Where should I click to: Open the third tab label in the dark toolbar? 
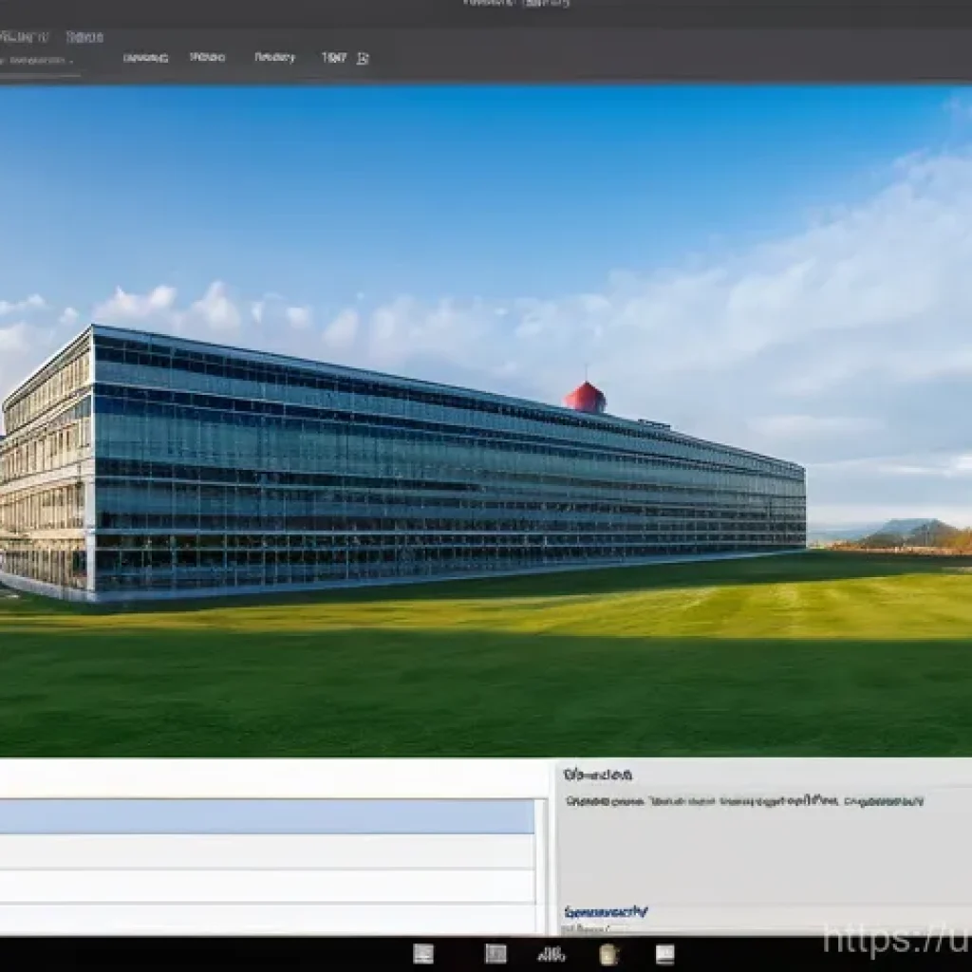[274, 58]
